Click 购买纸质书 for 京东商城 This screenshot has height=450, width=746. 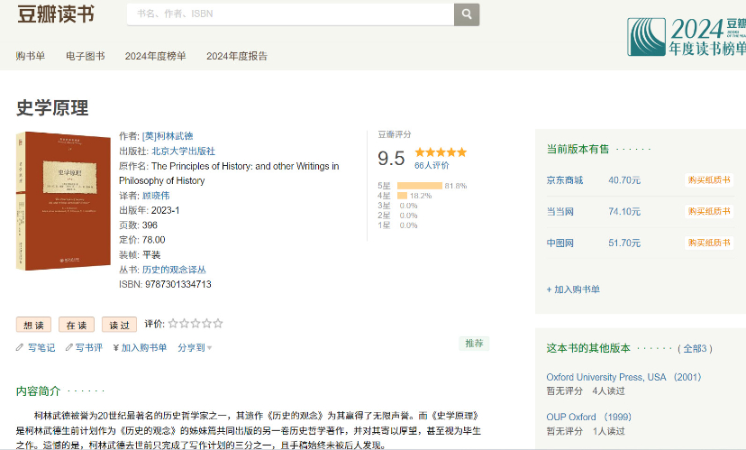[709, 180]
